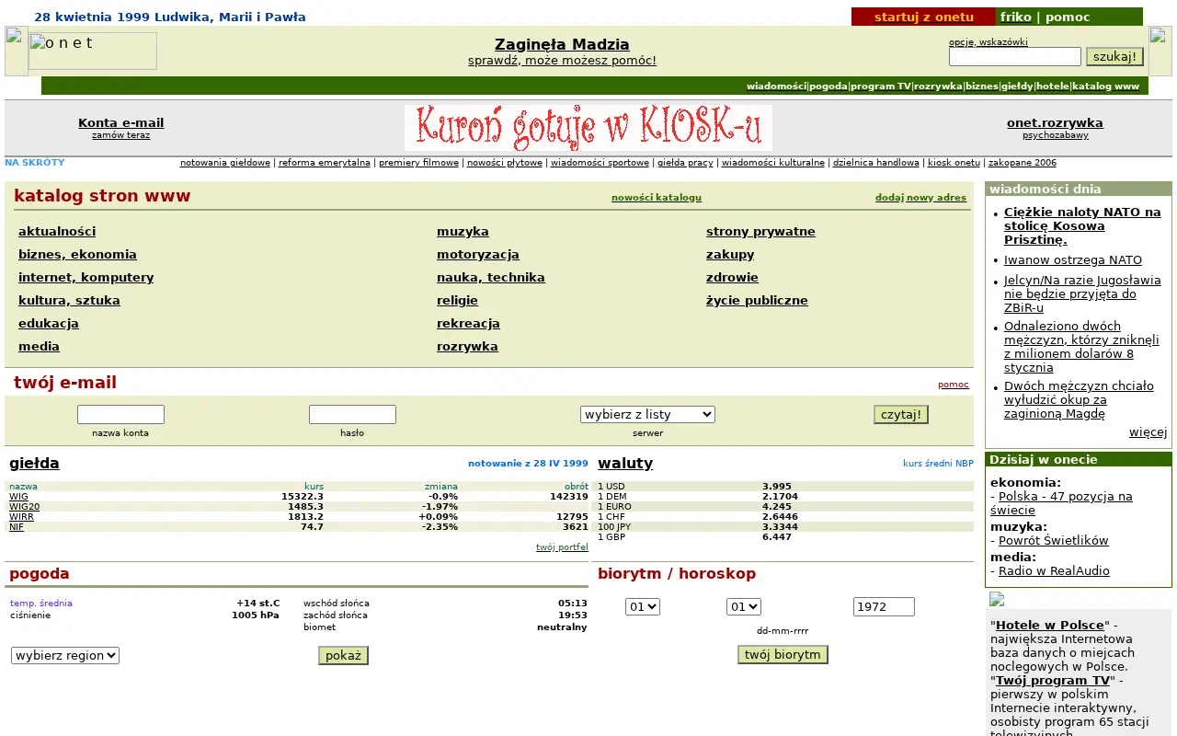The image size is (1177, 736).
Task: Click broken image above Hotele w Polsce
Action: 997,599
